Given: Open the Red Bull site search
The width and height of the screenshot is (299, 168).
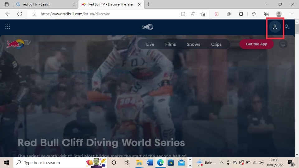Looking at the screenshot, I should pos(287,27).
